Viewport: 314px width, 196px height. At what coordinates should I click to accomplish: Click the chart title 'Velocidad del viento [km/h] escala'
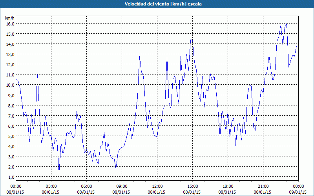(163, 4)
